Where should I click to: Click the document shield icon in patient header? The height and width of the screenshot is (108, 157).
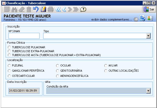[142, 18]
